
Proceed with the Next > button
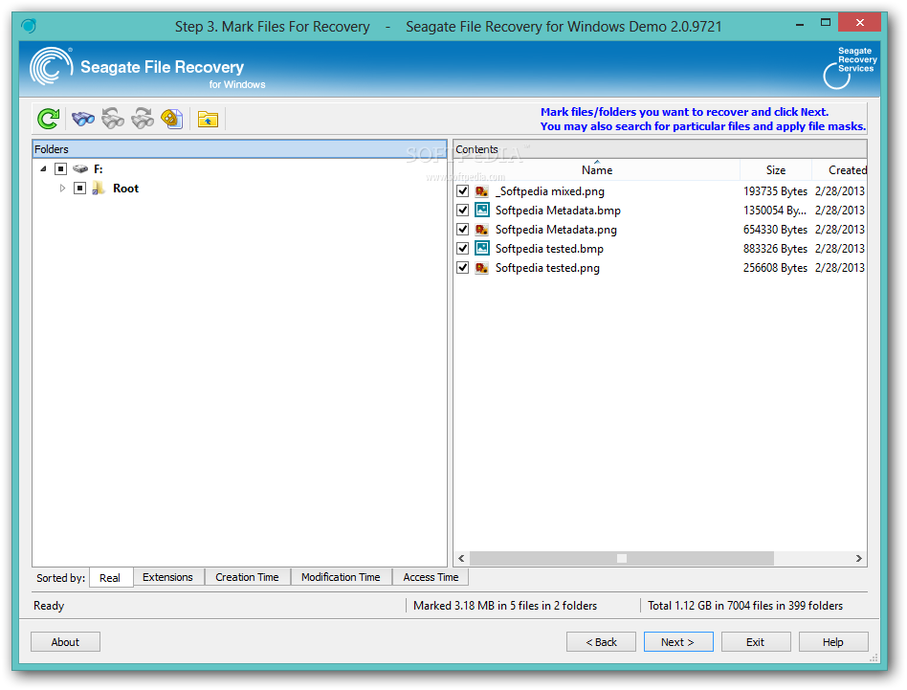coord(678,642)
